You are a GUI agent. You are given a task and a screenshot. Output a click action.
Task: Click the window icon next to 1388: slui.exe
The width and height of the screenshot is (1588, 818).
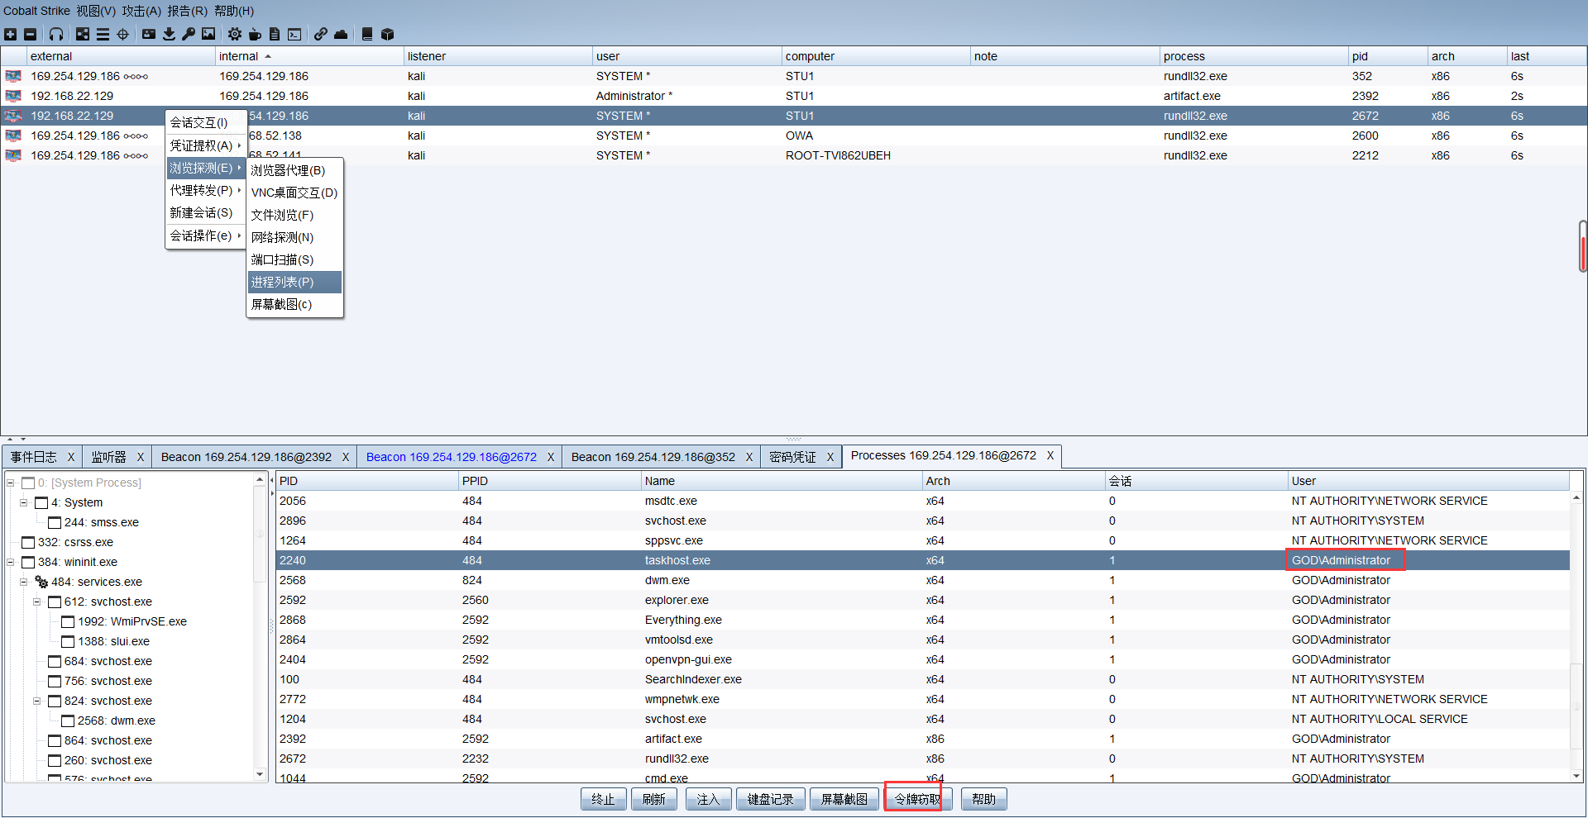pos(68,641)
